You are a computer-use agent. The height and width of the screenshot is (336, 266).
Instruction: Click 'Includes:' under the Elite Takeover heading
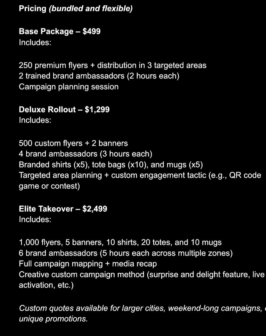click(35, 220)
